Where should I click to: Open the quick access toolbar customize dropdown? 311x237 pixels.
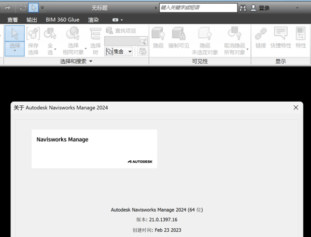(43, 8)
